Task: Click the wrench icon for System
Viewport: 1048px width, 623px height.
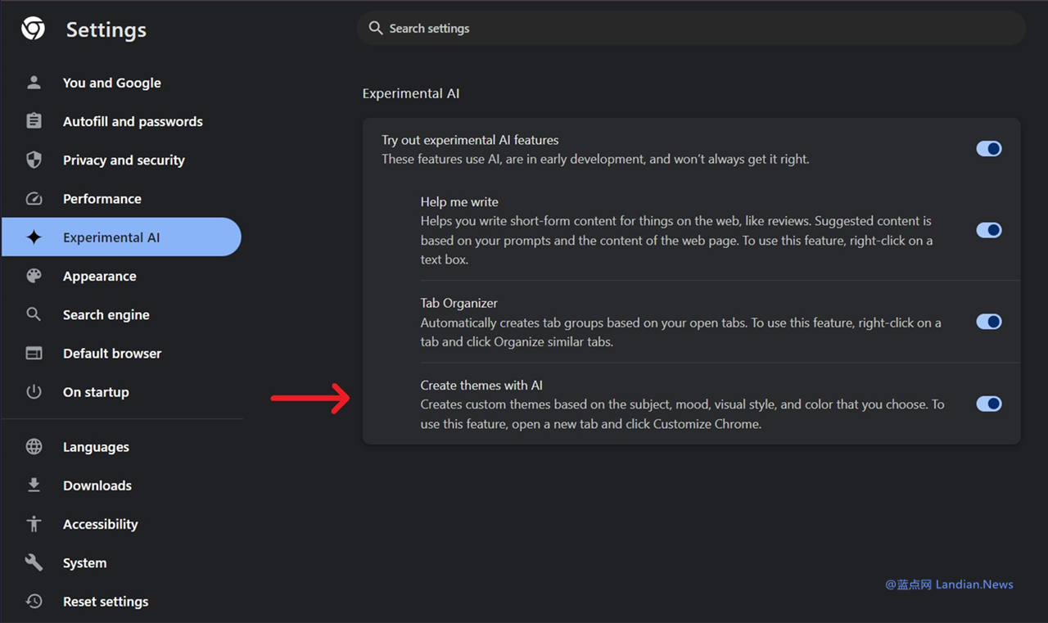Action: [x=34, y=562]
